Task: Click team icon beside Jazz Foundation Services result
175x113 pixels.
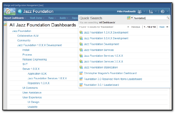Action: click(x=81, y=50)
